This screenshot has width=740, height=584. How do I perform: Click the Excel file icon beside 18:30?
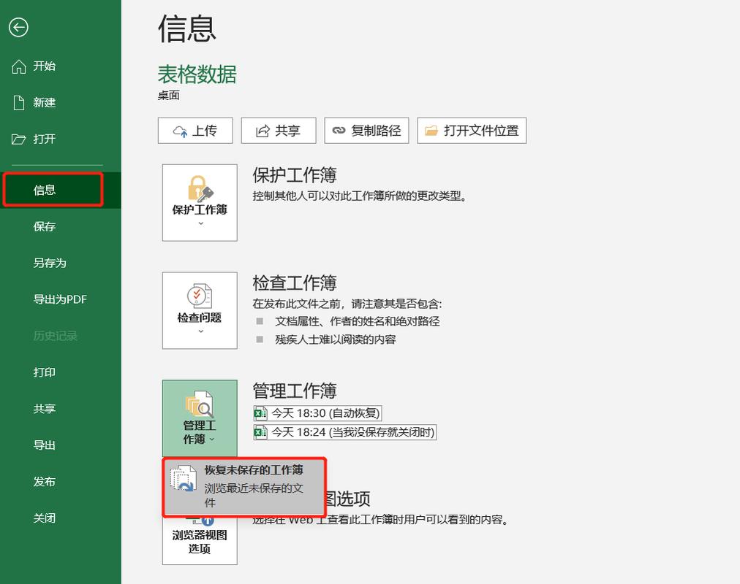coord(260,413)
